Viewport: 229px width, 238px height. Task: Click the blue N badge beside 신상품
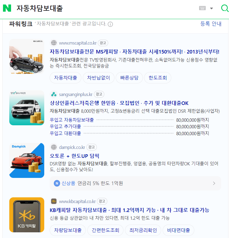(x=57, y=183)
